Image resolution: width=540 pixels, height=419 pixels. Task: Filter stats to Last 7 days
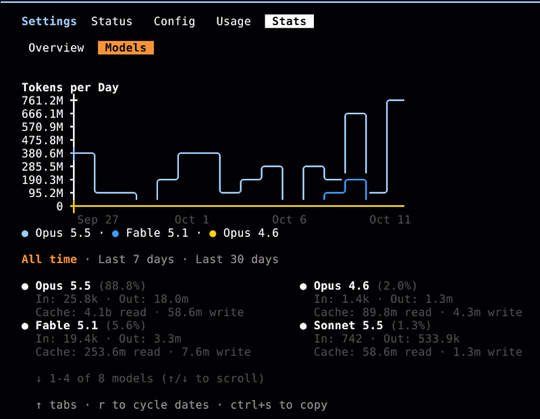tap(136, 259)
